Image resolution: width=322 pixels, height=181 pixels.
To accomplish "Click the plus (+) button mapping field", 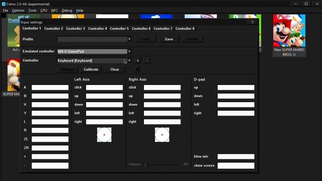I will tap(50, 156).
